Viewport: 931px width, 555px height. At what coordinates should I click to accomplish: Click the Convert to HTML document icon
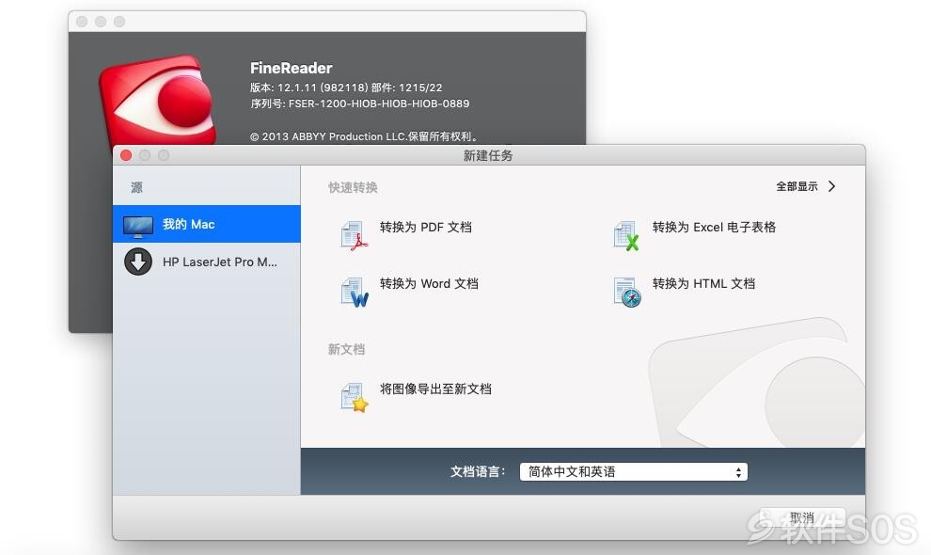tap(627, 292)
